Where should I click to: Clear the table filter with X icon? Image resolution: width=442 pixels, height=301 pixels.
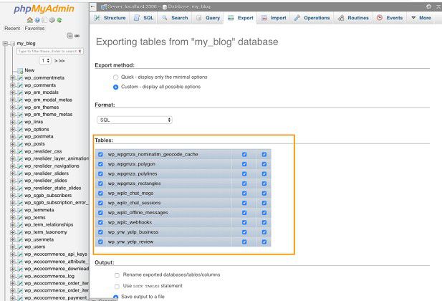[80, 52]
